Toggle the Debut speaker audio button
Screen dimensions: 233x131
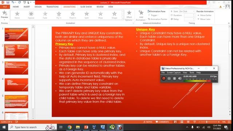[180, 78]
